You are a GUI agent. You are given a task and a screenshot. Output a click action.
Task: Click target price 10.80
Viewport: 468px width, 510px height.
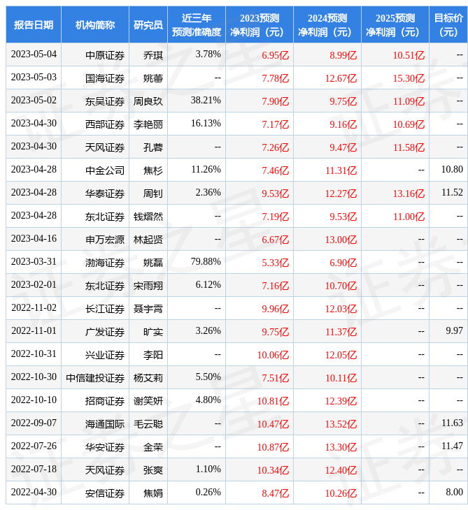pos(452,170)
